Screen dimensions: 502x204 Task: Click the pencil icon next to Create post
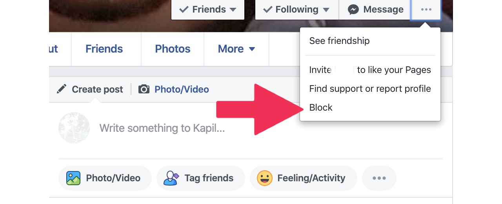coord(62,89)
